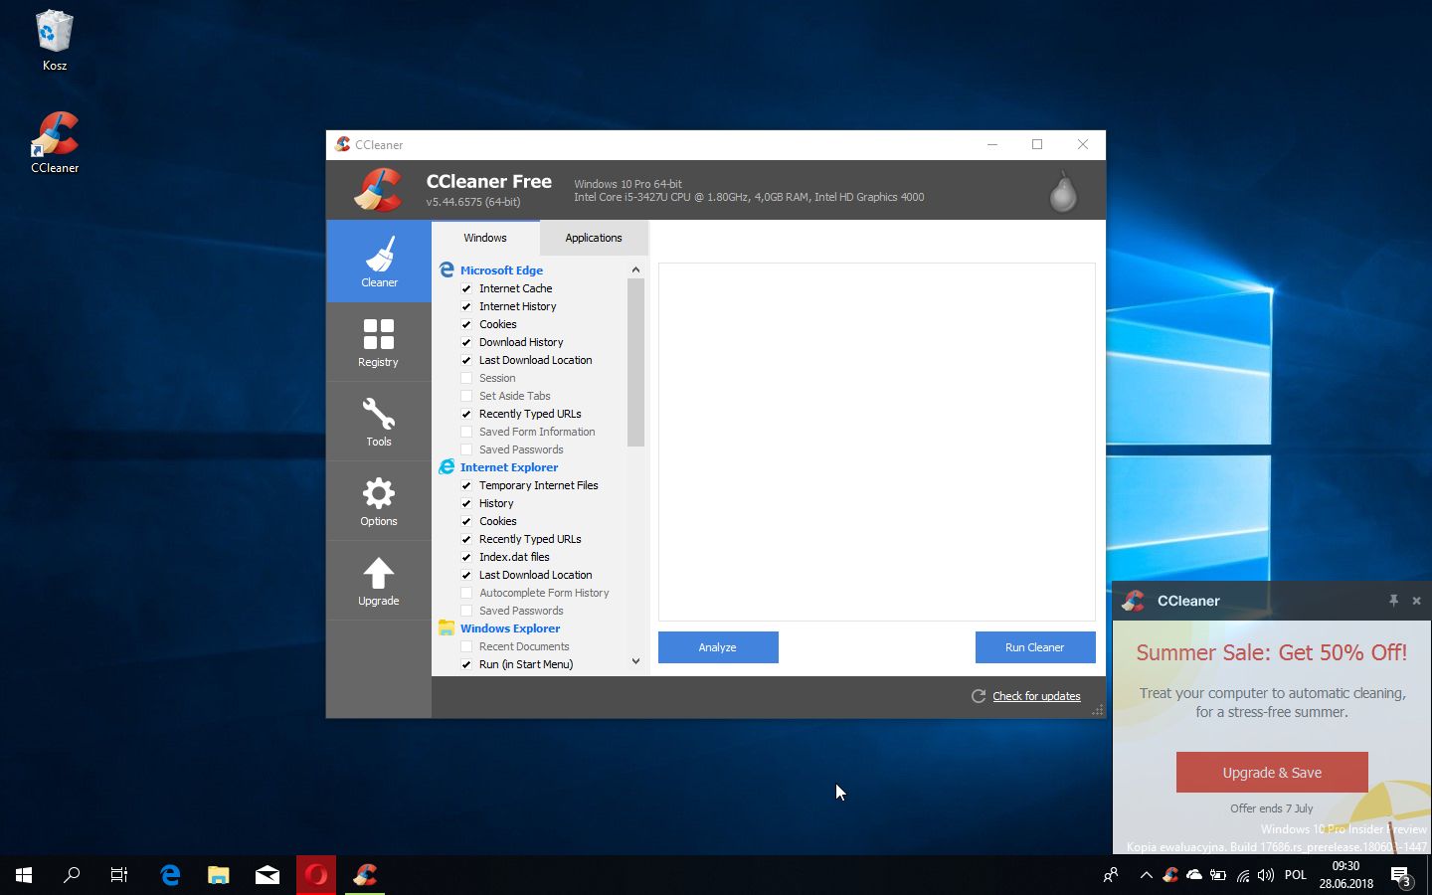
Task: Collapse the Microsoft Edge category header
Action: pos(501,270)
